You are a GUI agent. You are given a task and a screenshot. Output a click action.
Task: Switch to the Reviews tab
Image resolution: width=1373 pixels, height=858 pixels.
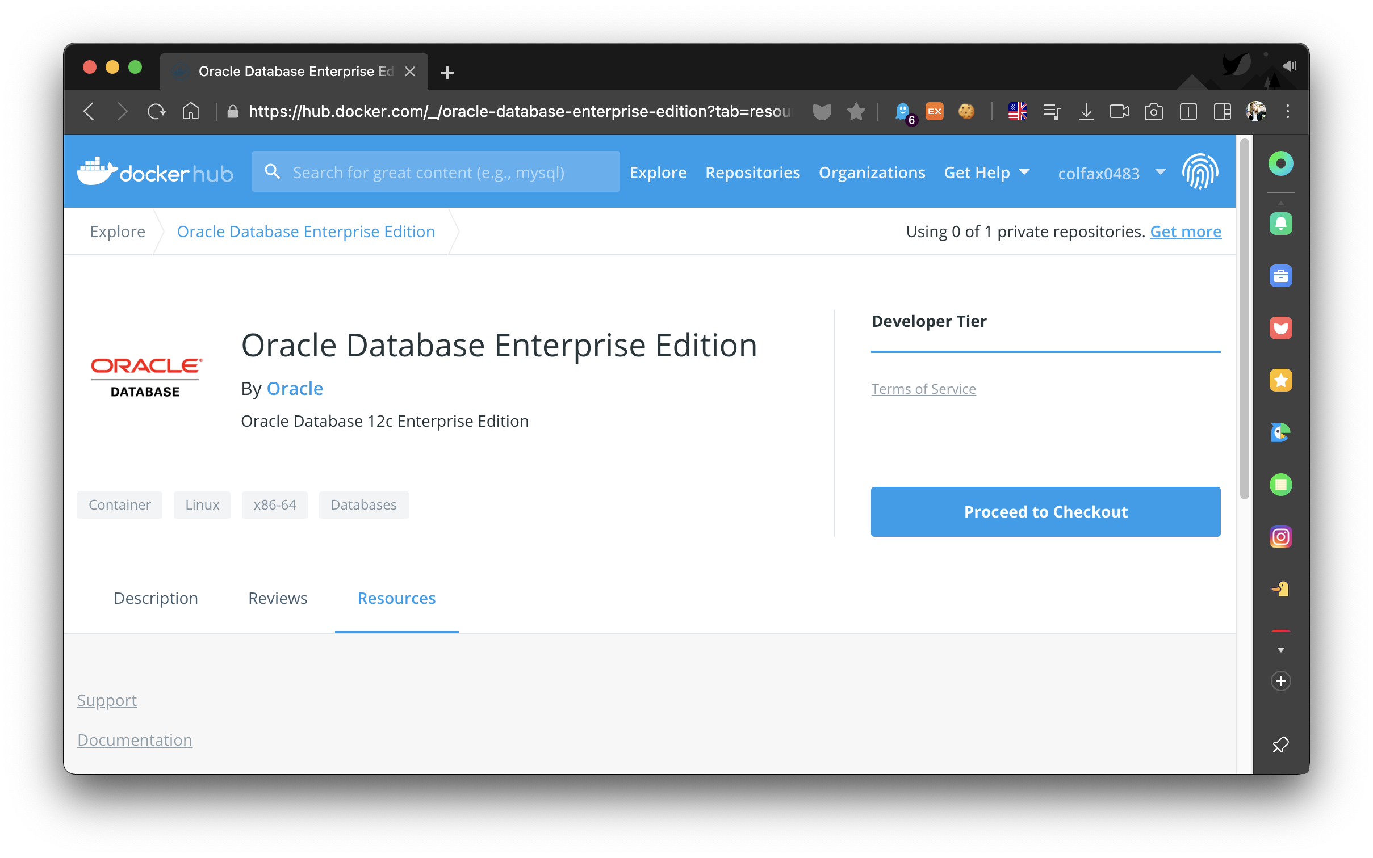point(278,598)
